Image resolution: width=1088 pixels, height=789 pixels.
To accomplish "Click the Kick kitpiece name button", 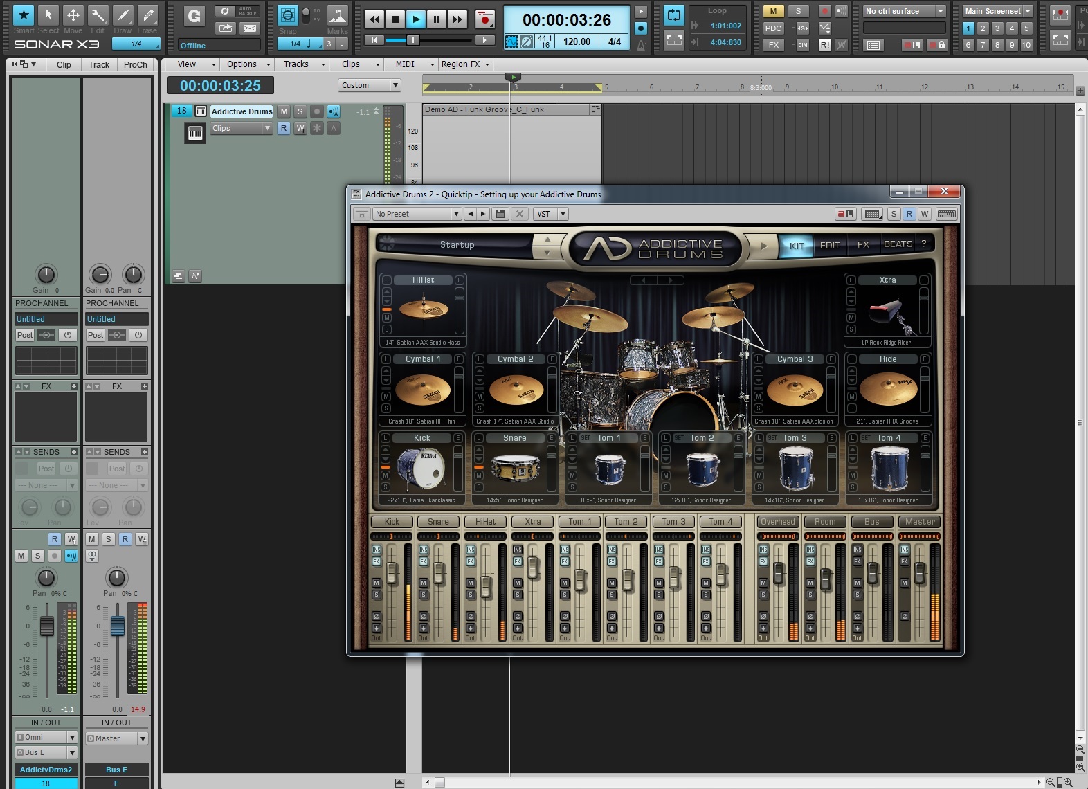I will pyautogui.click(x=422, y=438).
